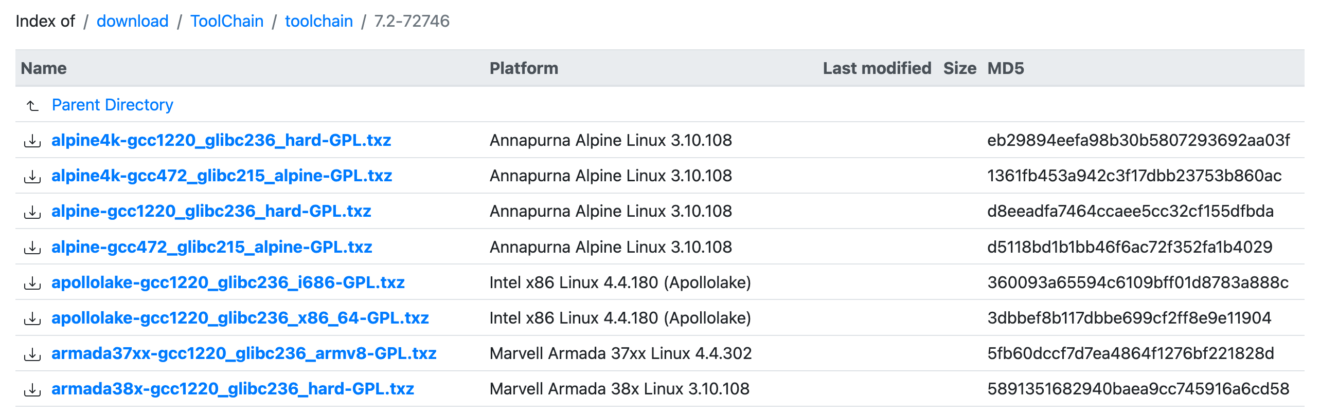Image resolution: width=1320 pixels, height=416 pixels.
Task: Click download icon beside alpine-gcc472_glibc215_alpine-GPL.txz
Action: click(x=32, y=247)
